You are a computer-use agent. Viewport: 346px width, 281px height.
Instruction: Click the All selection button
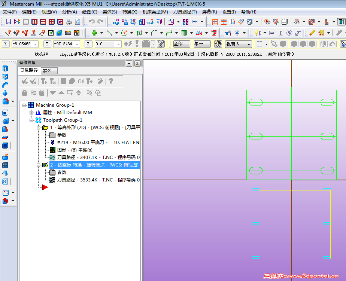[182, 44]
